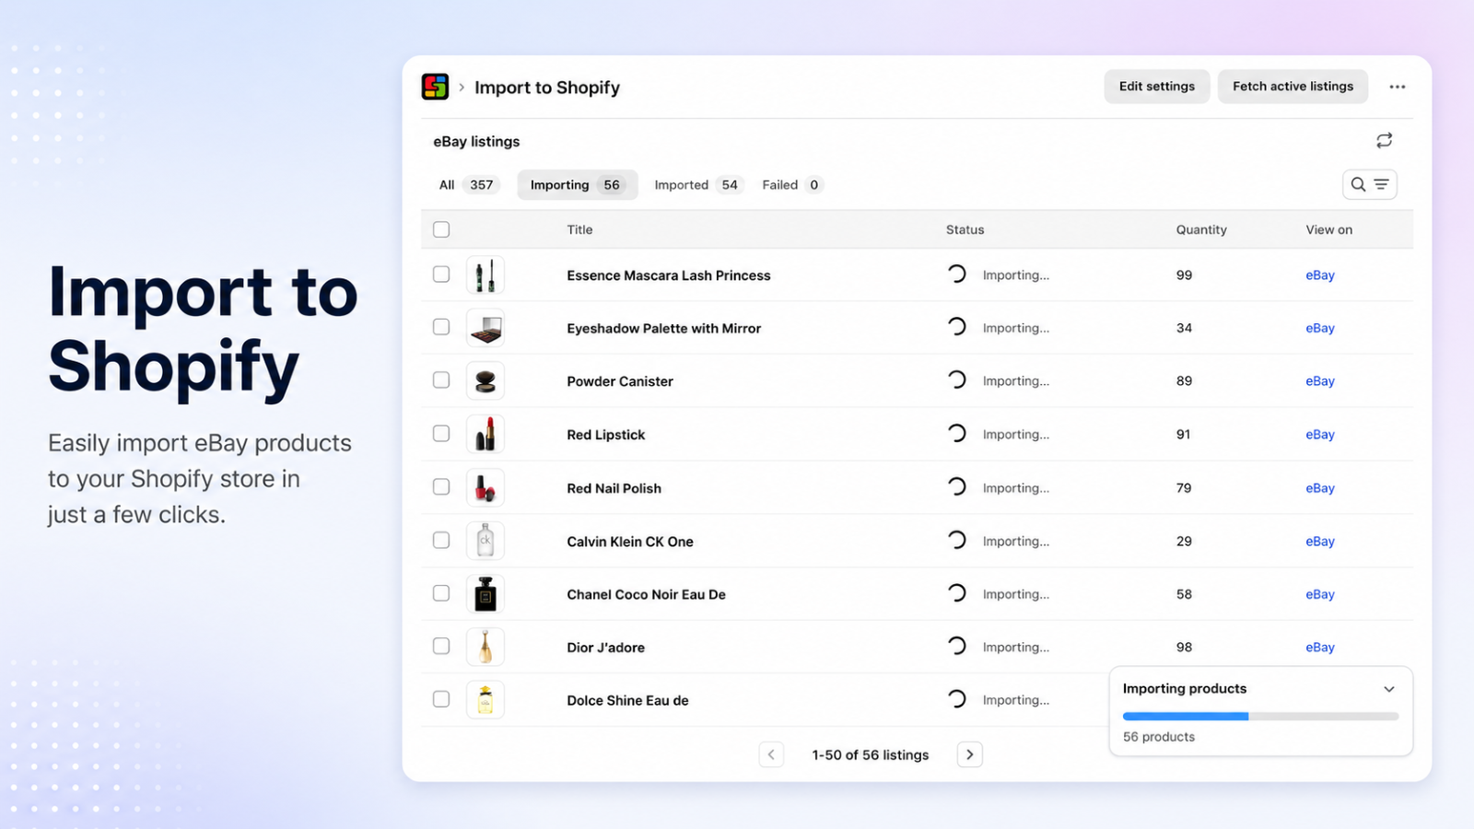Open eBay link for Chanel Coco Noir
Screen dimensions: 1474x829
[1320, 594]
